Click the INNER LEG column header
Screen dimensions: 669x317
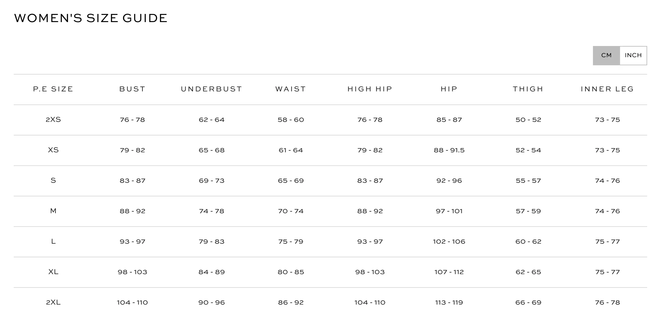point(608,89)
